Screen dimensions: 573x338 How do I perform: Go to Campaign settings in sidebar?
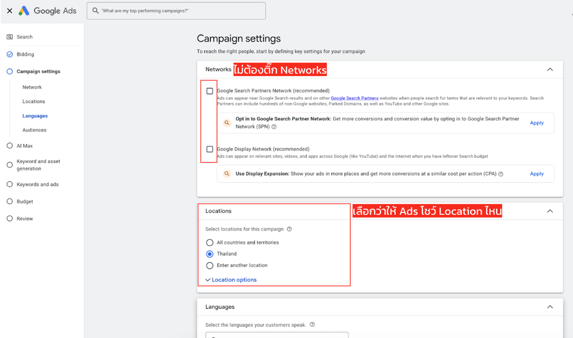tap(38, 72)
